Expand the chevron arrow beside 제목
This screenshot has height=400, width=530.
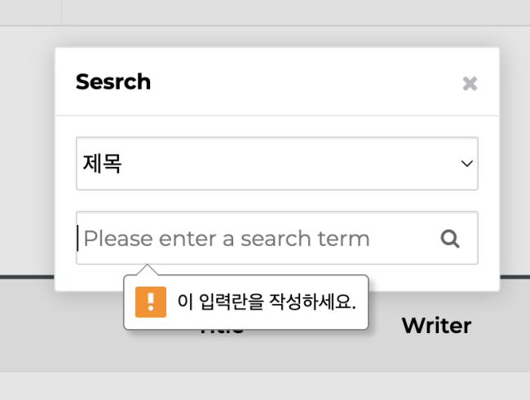[466, 164]
